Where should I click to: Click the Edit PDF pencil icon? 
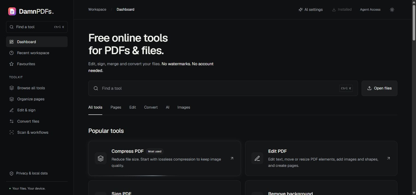257,158
